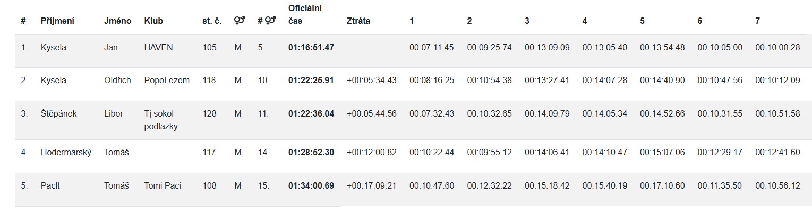The image size is (812, 213).
Task: Click the lap 7 column header
Action: click(x=757, y=21)
